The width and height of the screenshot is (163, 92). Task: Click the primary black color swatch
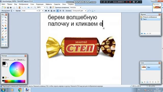click(x=4, y=63)
